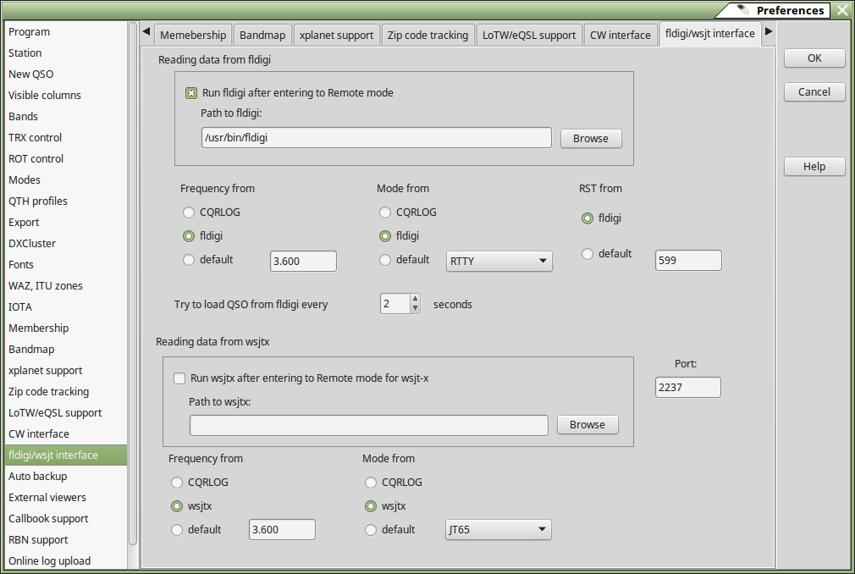Open the RTTY mode dropdown
The width and height of the screenshot is (855, 574).
click(499, 262)
